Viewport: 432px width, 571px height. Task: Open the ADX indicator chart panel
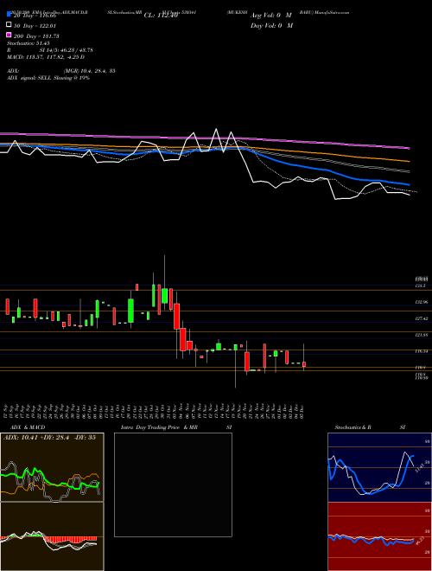pyautogui.click(x=52, y=467)
